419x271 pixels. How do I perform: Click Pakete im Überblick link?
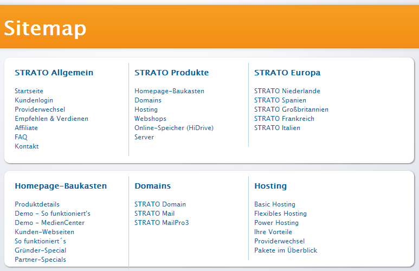[286, 250]
